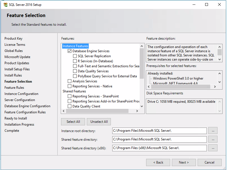Screen dimensions: 227x170
Task: Check the Analysis Services feature
Action: click(70, 81)
